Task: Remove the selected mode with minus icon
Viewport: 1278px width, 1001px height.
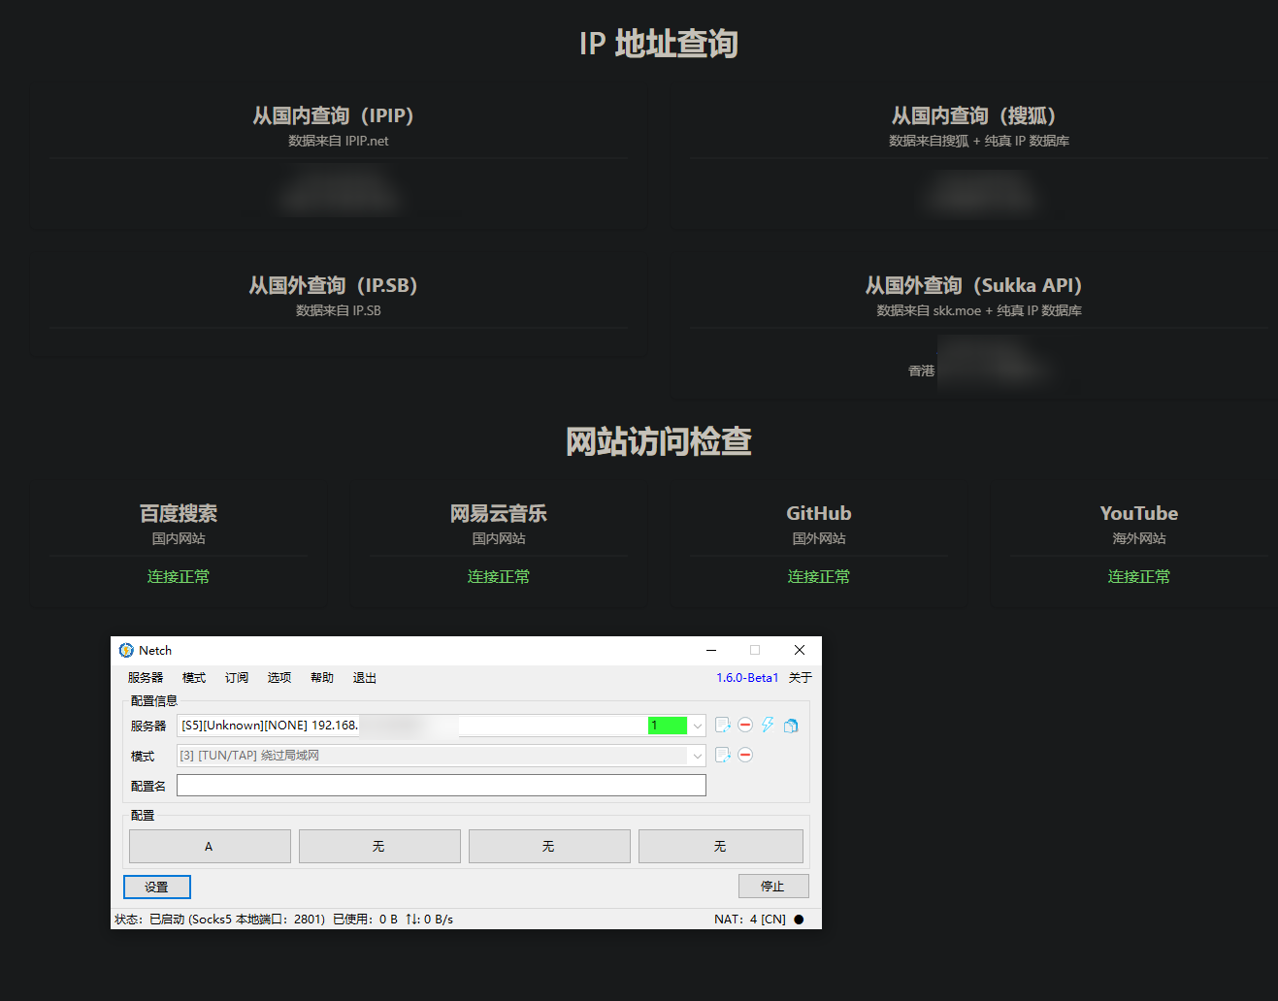Action: click(745, 755)
